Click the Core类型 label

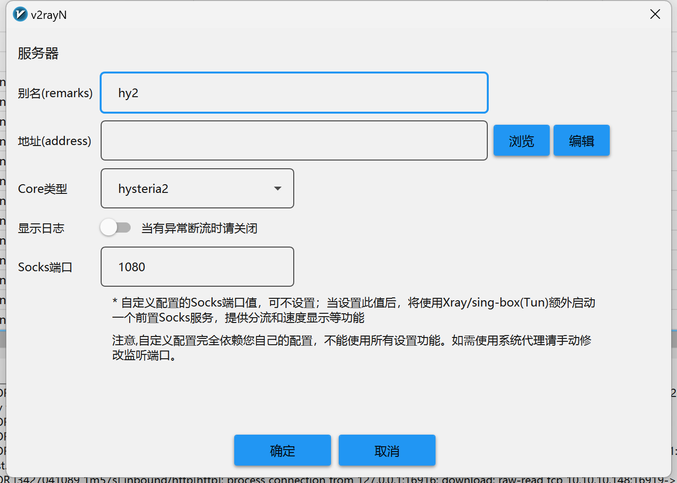pyautogui.click(x=43, y=189)
